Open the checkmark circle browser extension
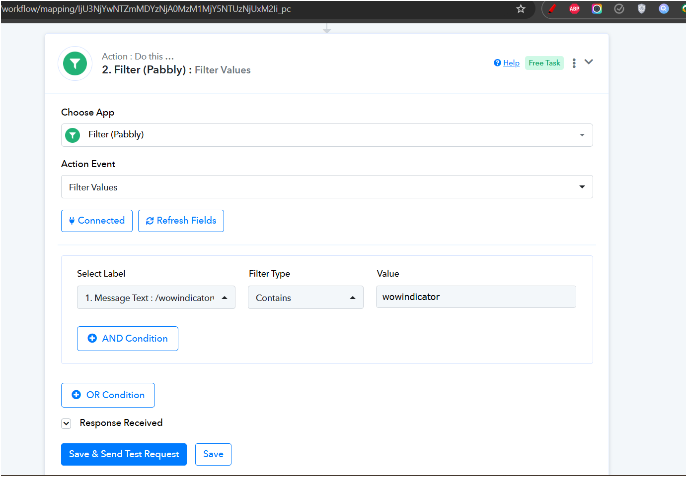 coord(619,8)
